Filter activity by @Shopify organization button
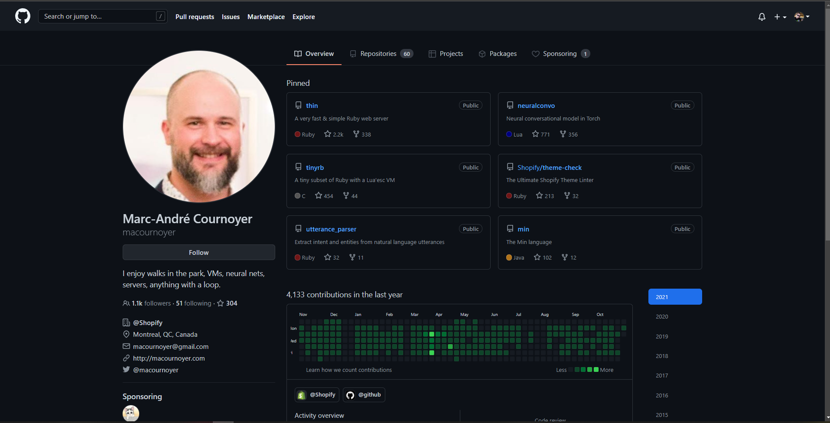Viewport: 830px width, 423px height. 317,395
